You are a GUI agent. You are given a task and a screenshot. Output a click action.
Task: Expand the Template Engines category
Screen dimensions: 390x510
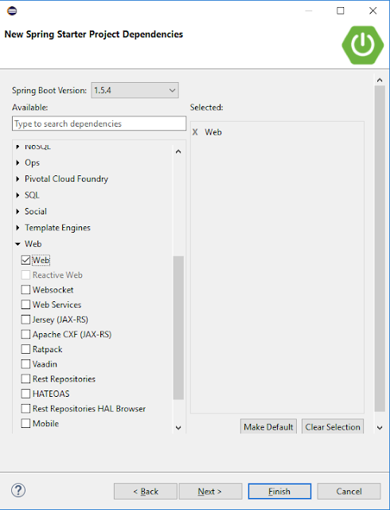click(18, 228)
